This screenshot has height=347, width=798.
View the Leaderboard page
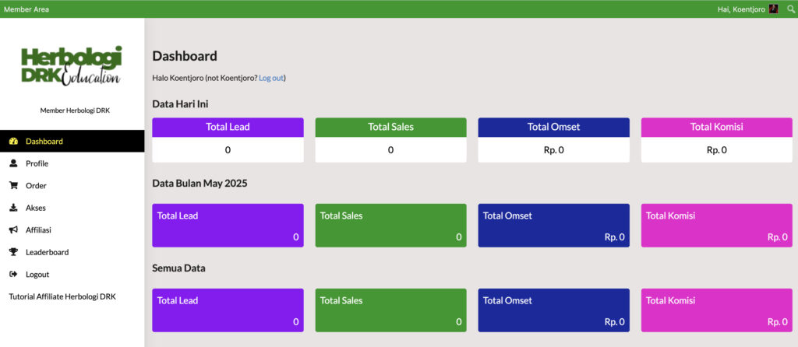72,252
